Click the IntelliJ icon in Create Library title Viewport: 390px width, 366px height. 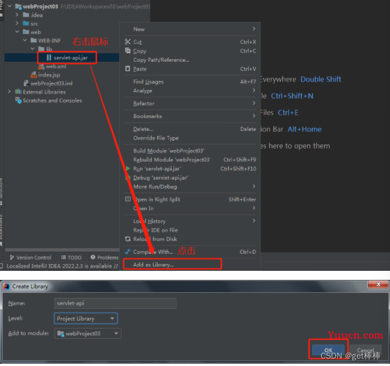click(6, 286)
